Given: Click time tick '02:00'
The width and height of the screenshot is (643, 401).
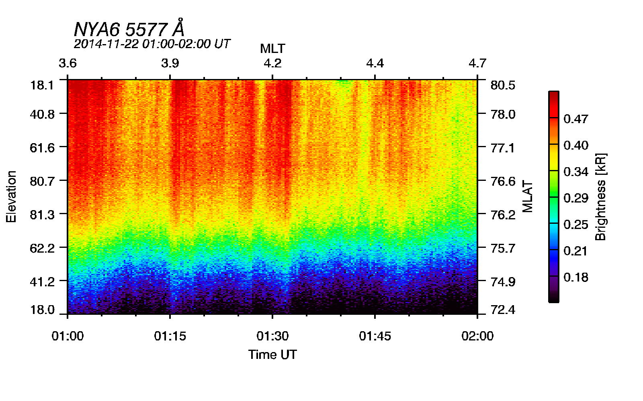Looking at the screenshot, I should tap(477, 336).
